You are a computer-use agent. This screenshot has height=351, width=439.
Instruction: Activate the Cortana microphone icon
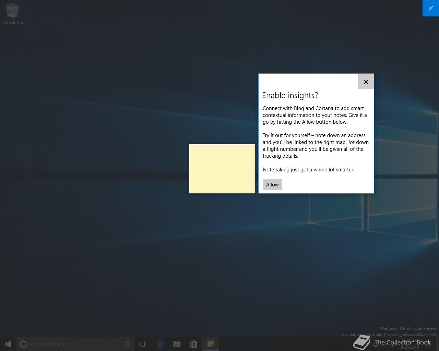pyautogui.click(x=127, y=344)
